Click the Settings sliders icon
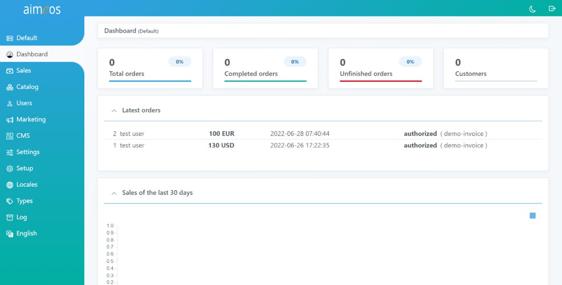The image size is (562, 285). (x=10, y=152)
